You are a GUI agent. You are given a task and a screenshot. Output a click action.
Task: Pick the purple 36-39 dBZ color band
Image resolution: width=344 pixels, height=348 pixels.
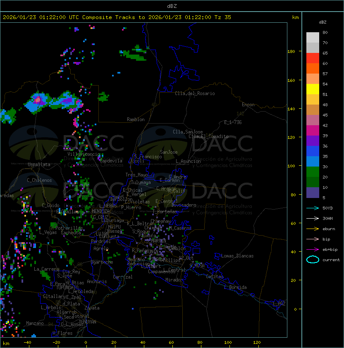[313, 141]
